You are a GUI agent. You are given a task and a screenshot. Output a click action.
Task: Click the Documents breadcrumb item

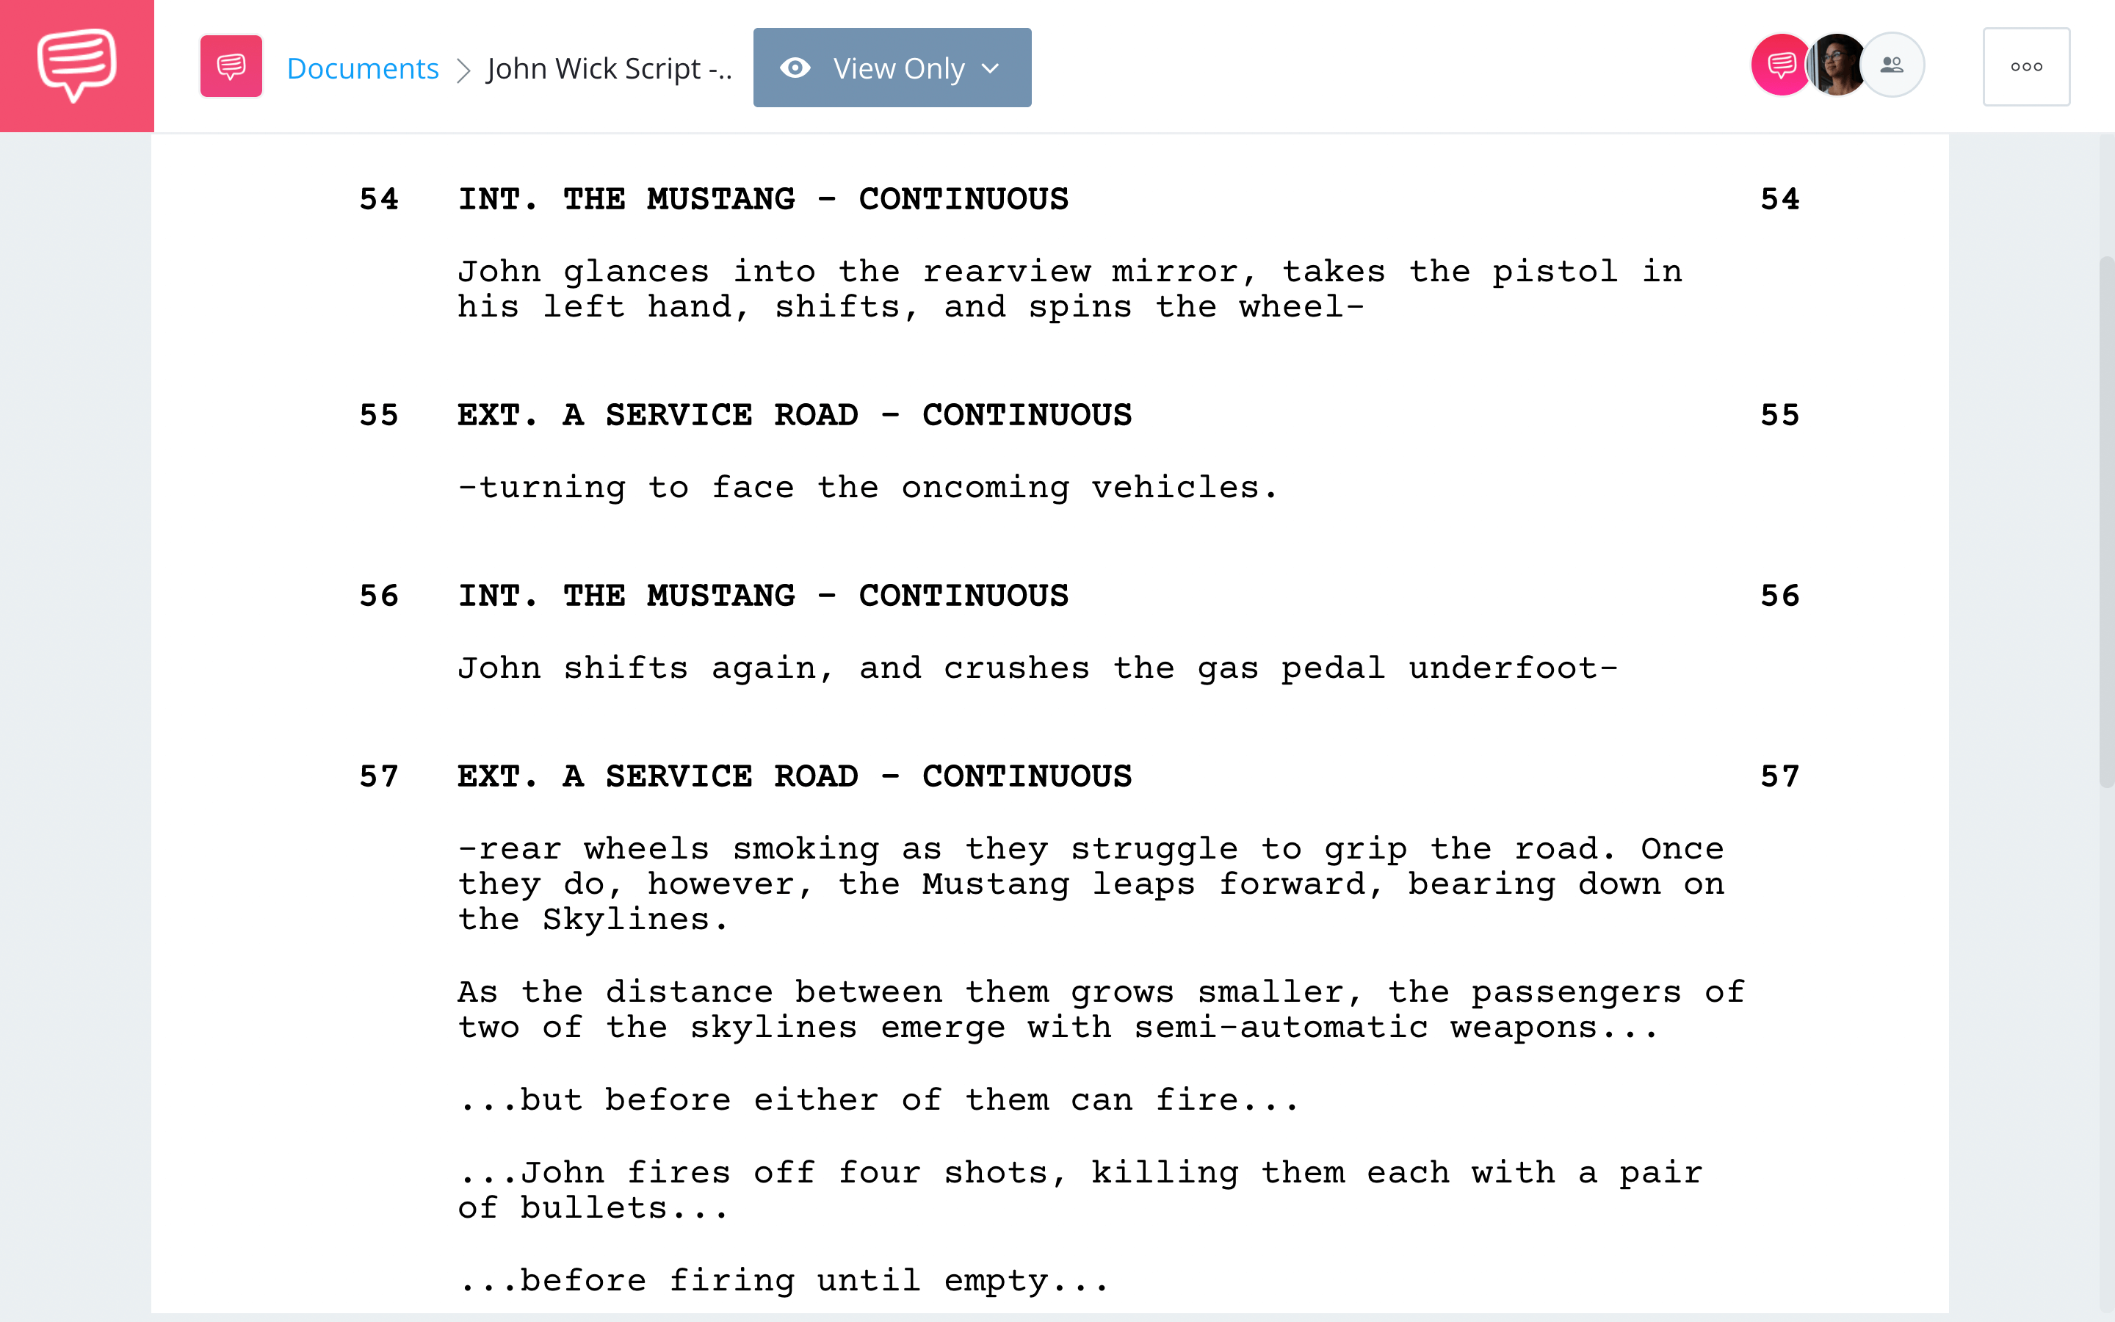361,65
